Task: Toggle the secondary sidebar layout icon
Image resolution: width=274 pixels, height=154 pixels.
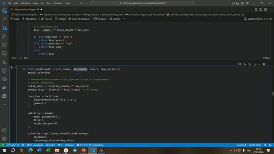Action: pyautogui.click(x=242, y=3)
